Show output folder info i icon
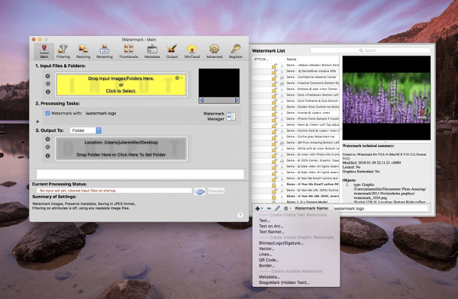Viewport: 458px width, 299px height. (x=47, y=156)
